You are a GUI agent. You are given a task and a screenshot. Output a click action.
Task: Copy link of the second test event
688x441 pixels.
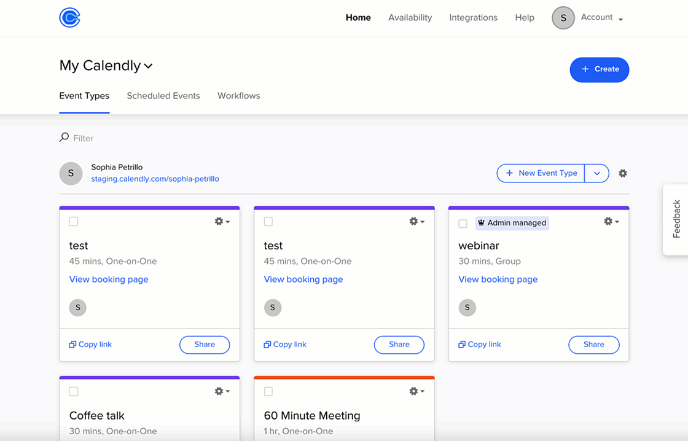point(285,345)
